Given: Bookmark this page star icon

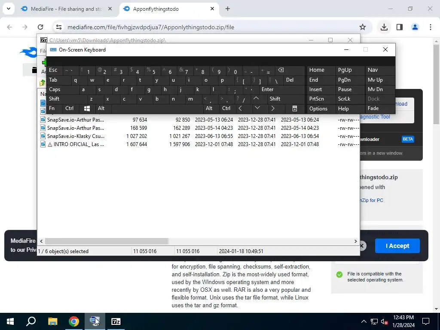Looking at the screenshot, I should pyautogui.click(x=363, y=27).
